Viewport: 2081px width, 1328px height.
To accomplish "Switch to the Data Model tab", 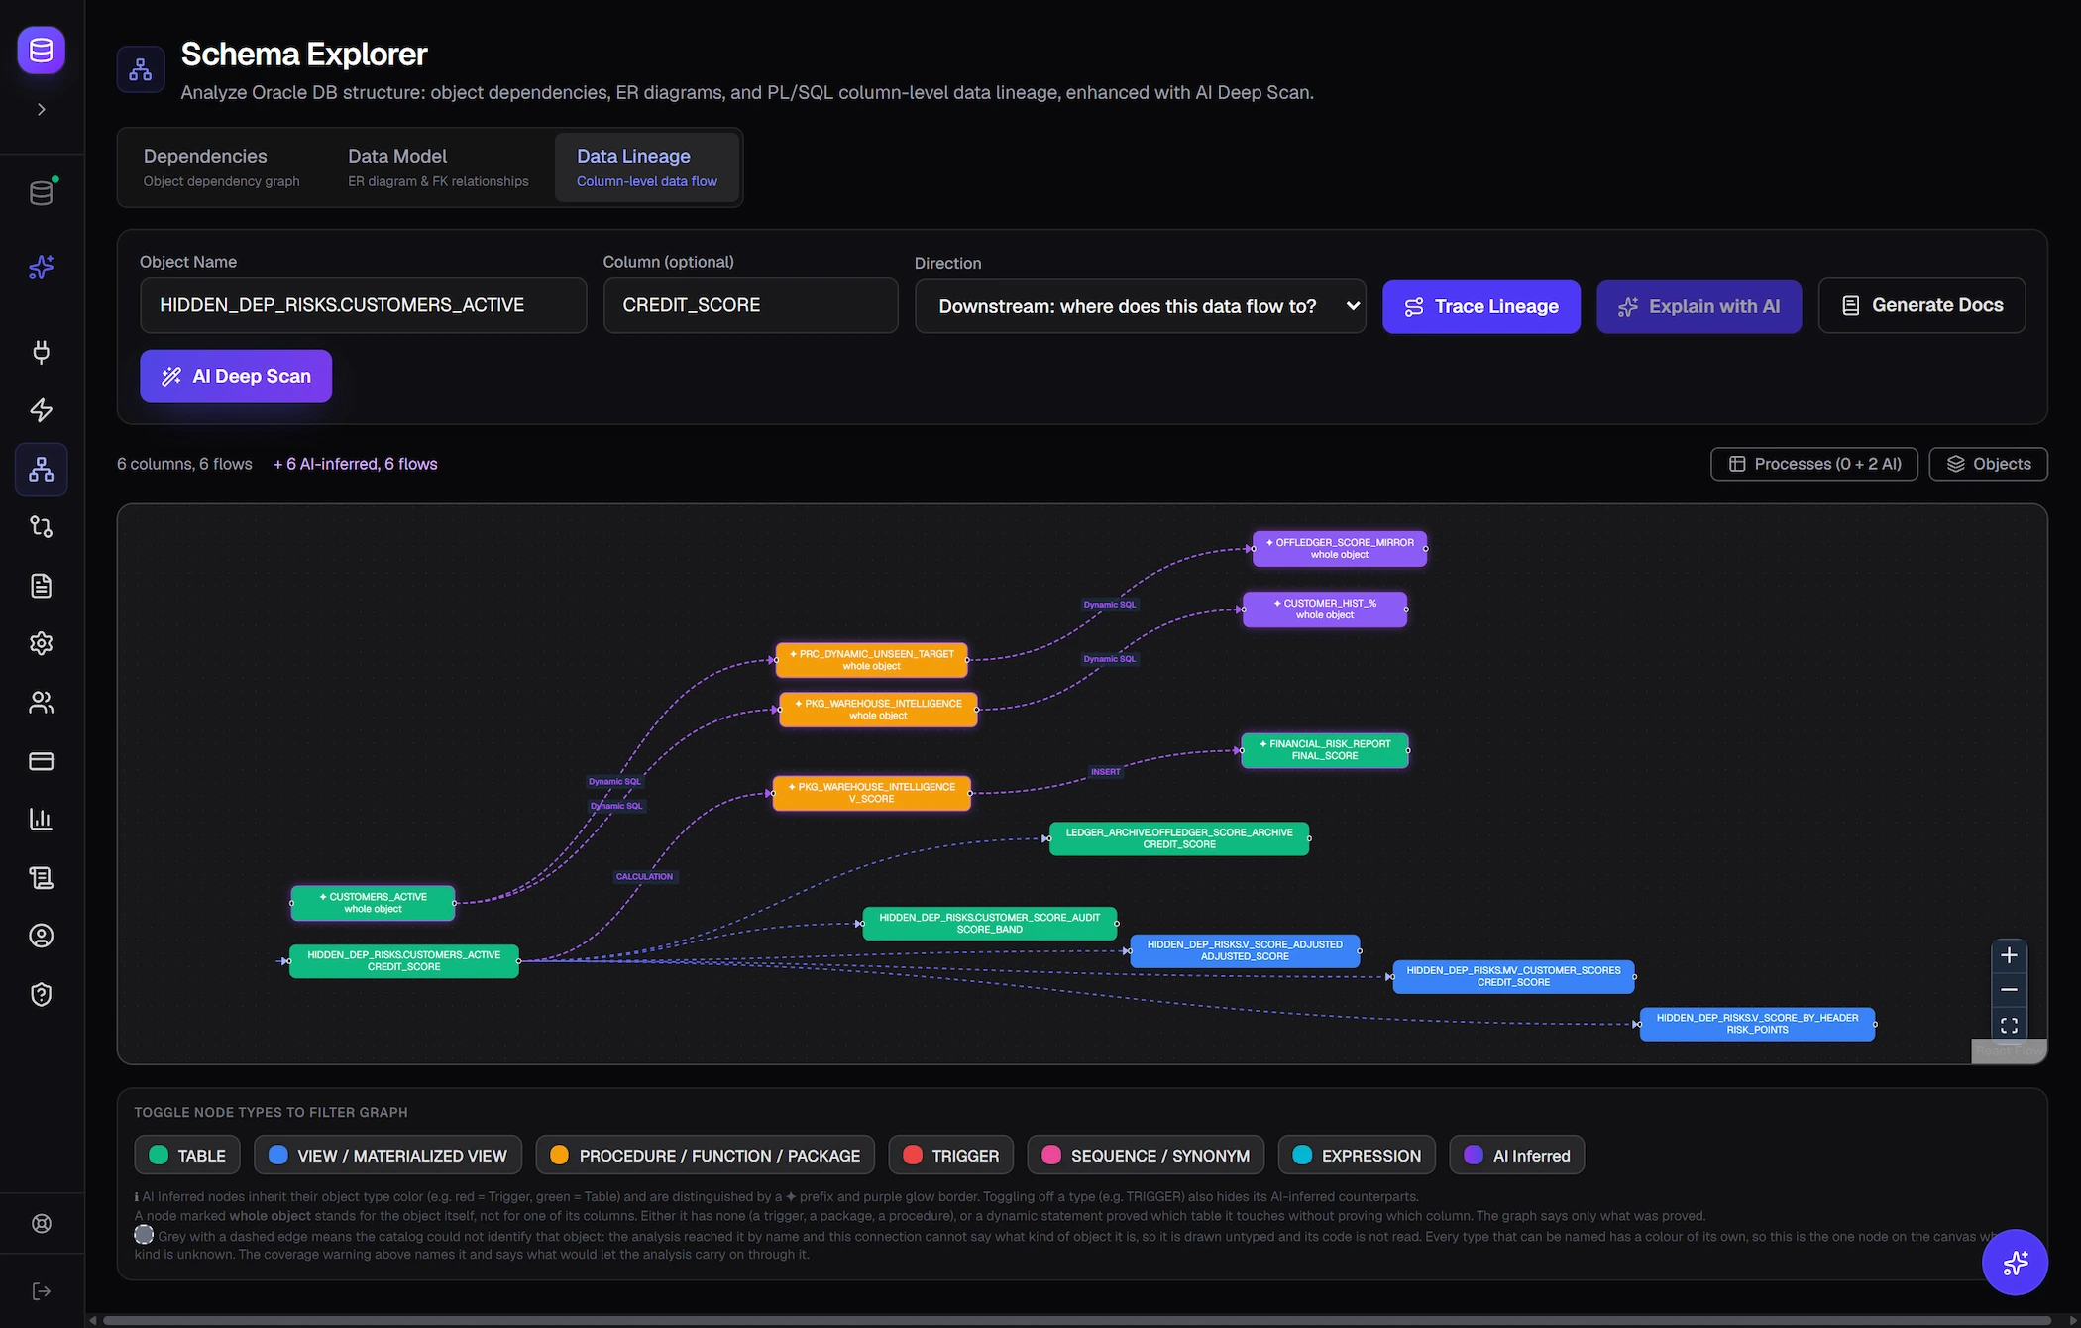I will tap(438, 167).
